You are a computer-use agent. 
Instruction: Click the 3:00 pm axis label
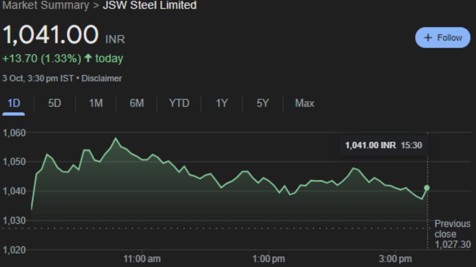point(395,259)
